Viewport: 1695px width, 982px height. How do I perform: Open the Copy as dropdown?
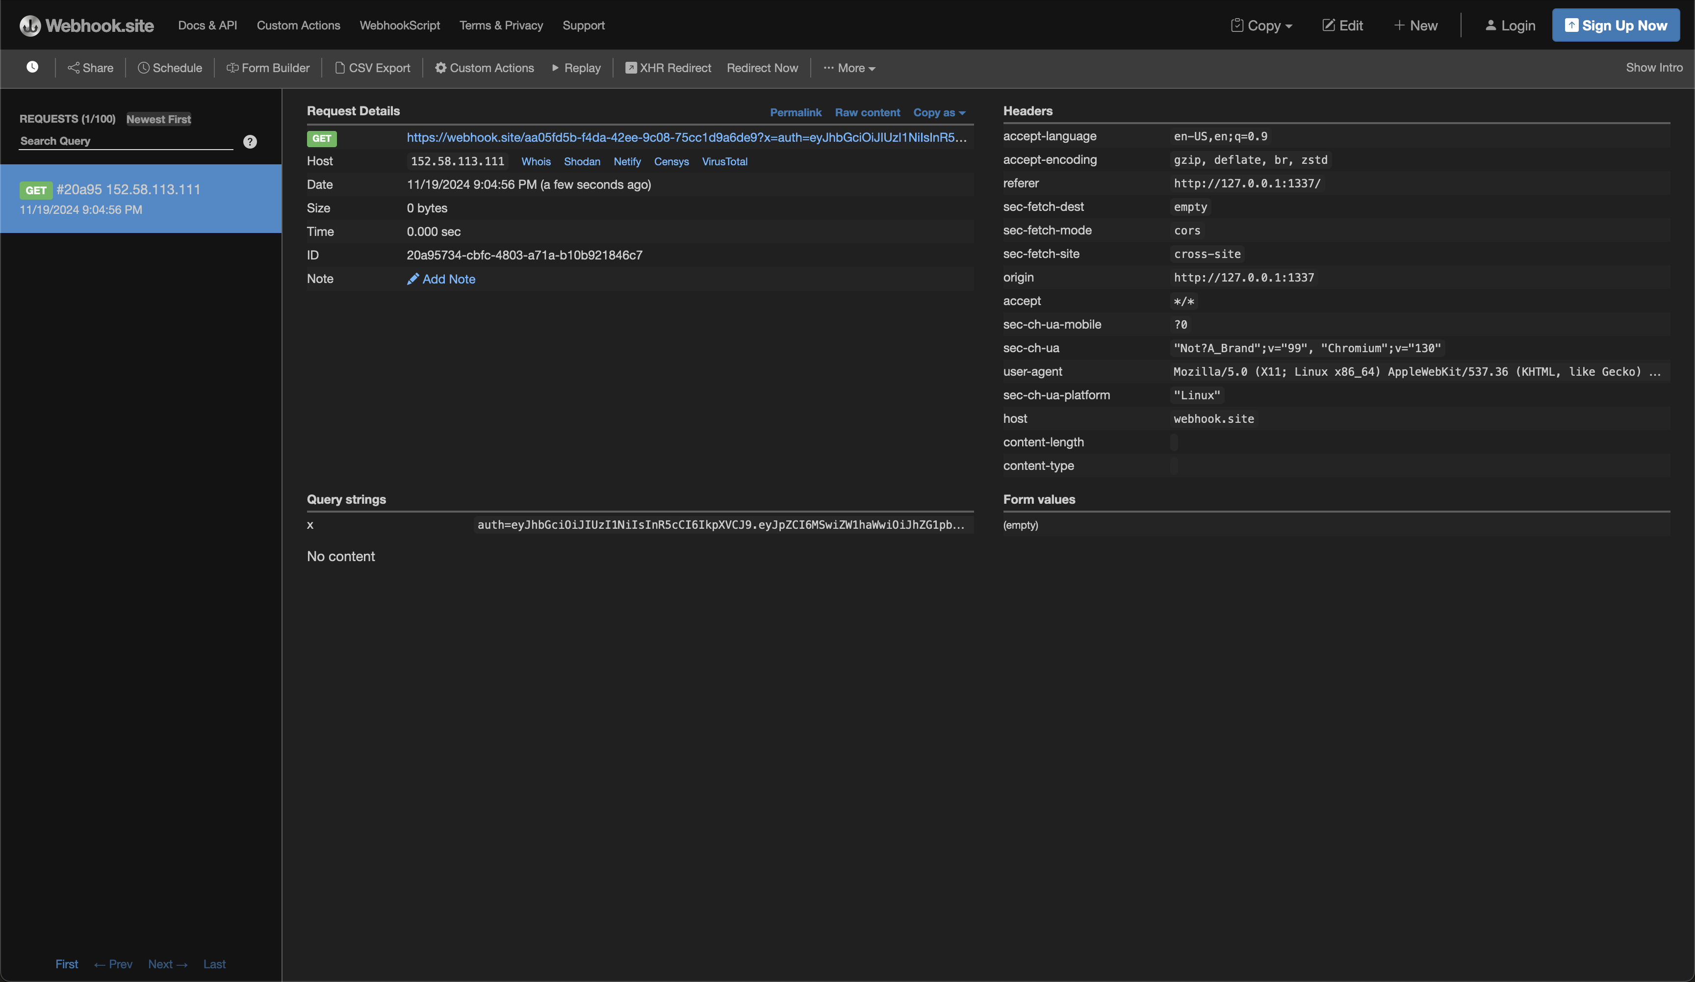(x=939, y=112)
